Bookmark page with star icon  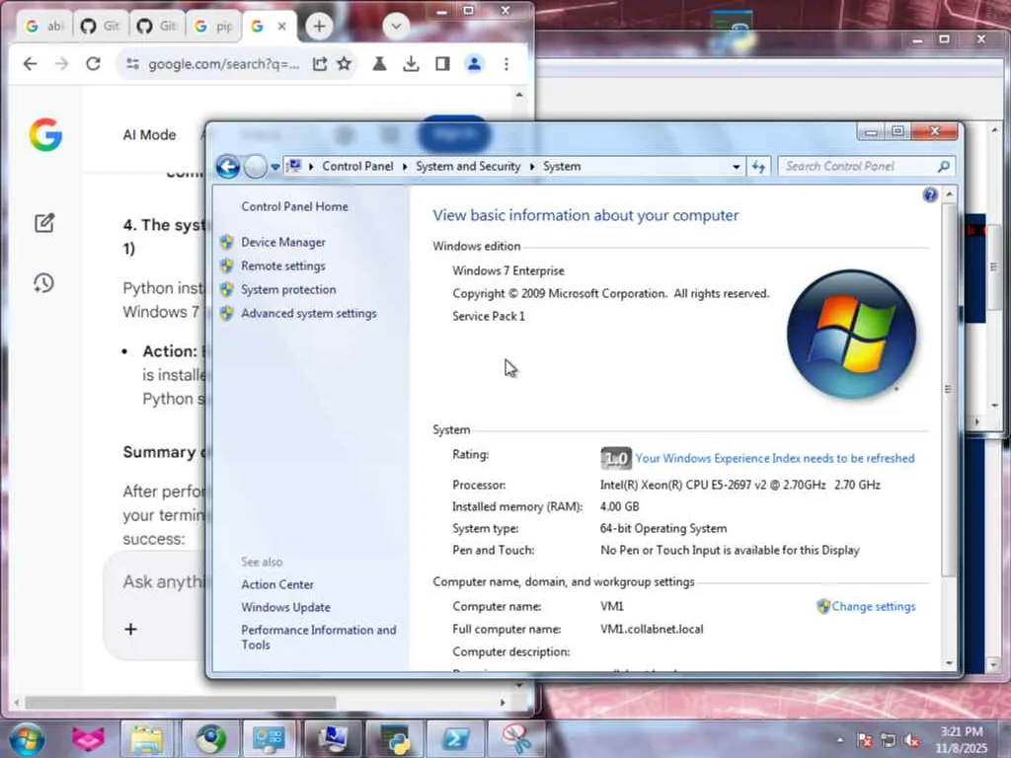pos(345,64)
